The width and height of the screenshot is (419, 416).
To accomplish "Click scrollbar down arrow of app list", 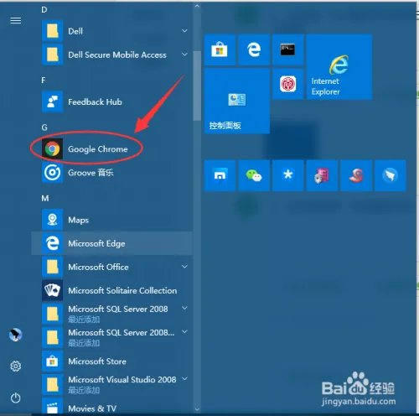I will click(197, 409).
